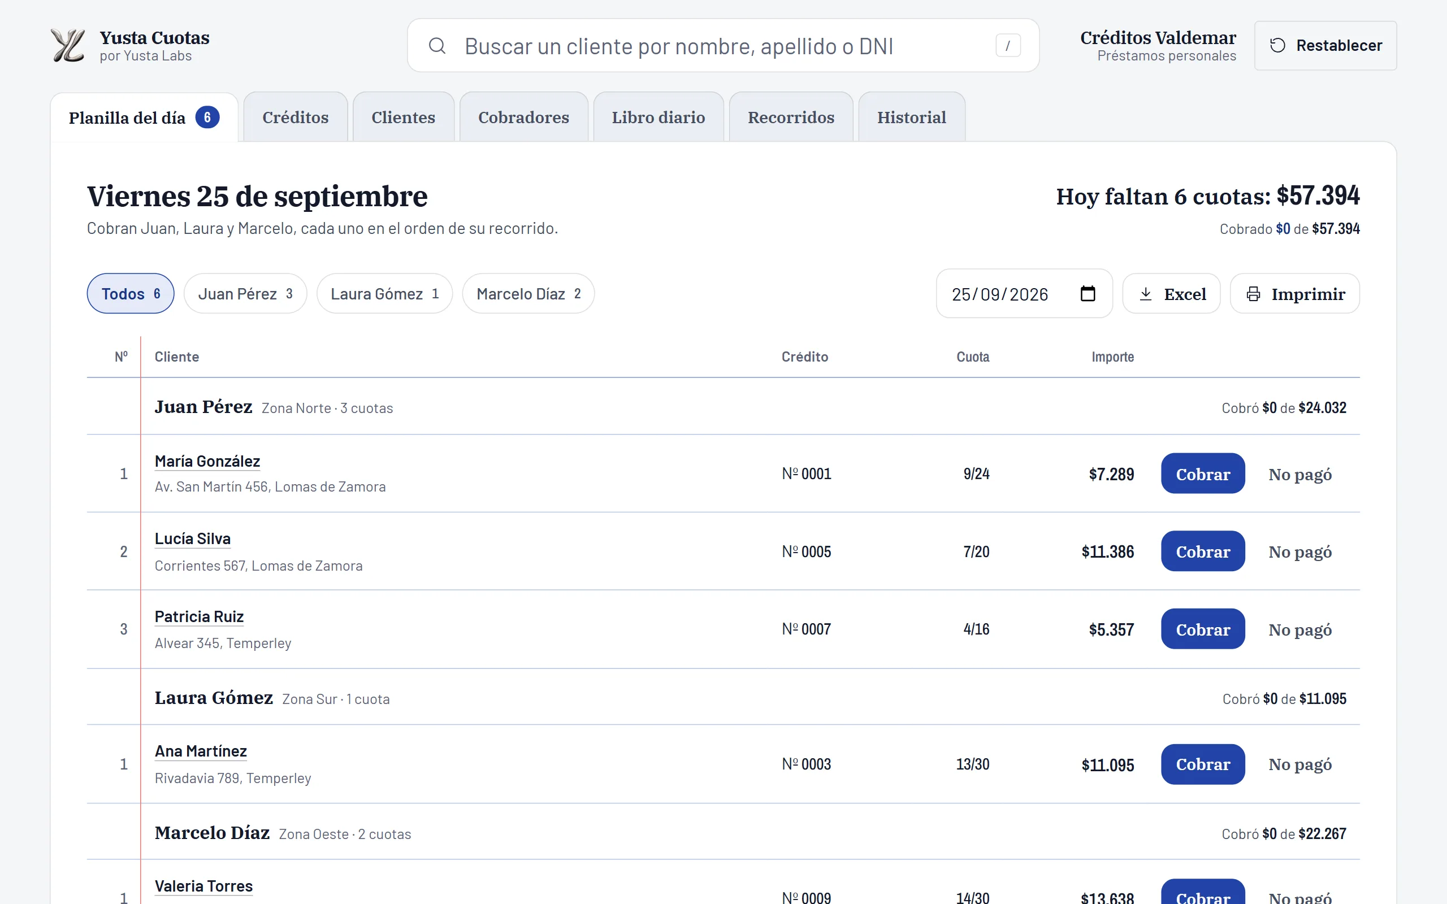Select the Todos filter chip
This screenshot has width=1447, height=904.
(131, 294)
